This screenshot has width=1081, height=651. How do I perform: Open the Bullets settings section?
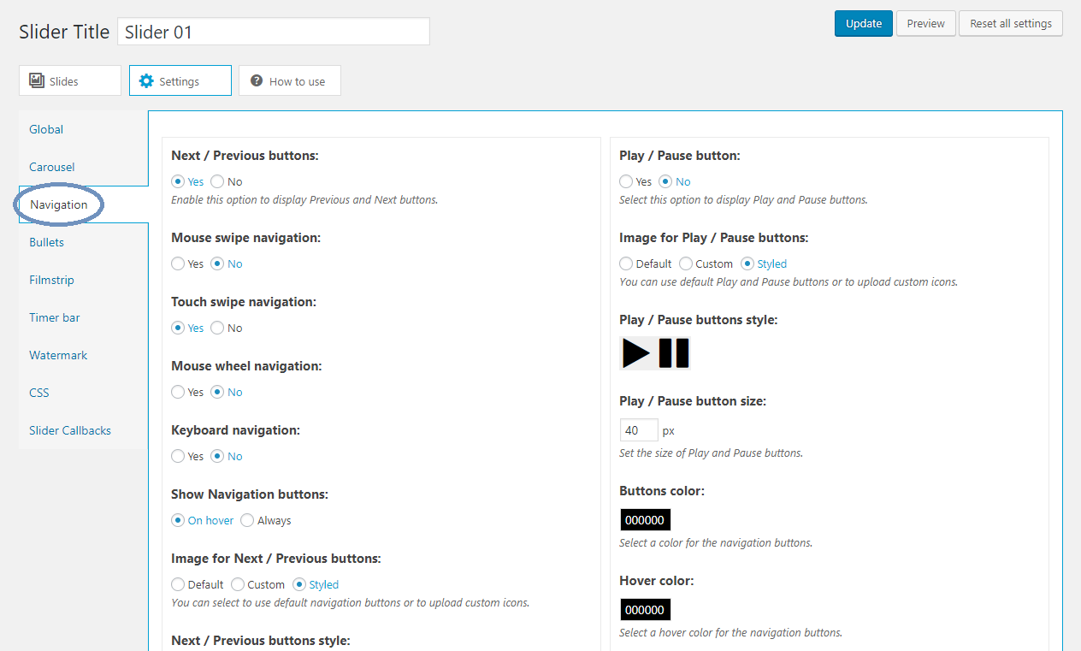pos(84,242)
